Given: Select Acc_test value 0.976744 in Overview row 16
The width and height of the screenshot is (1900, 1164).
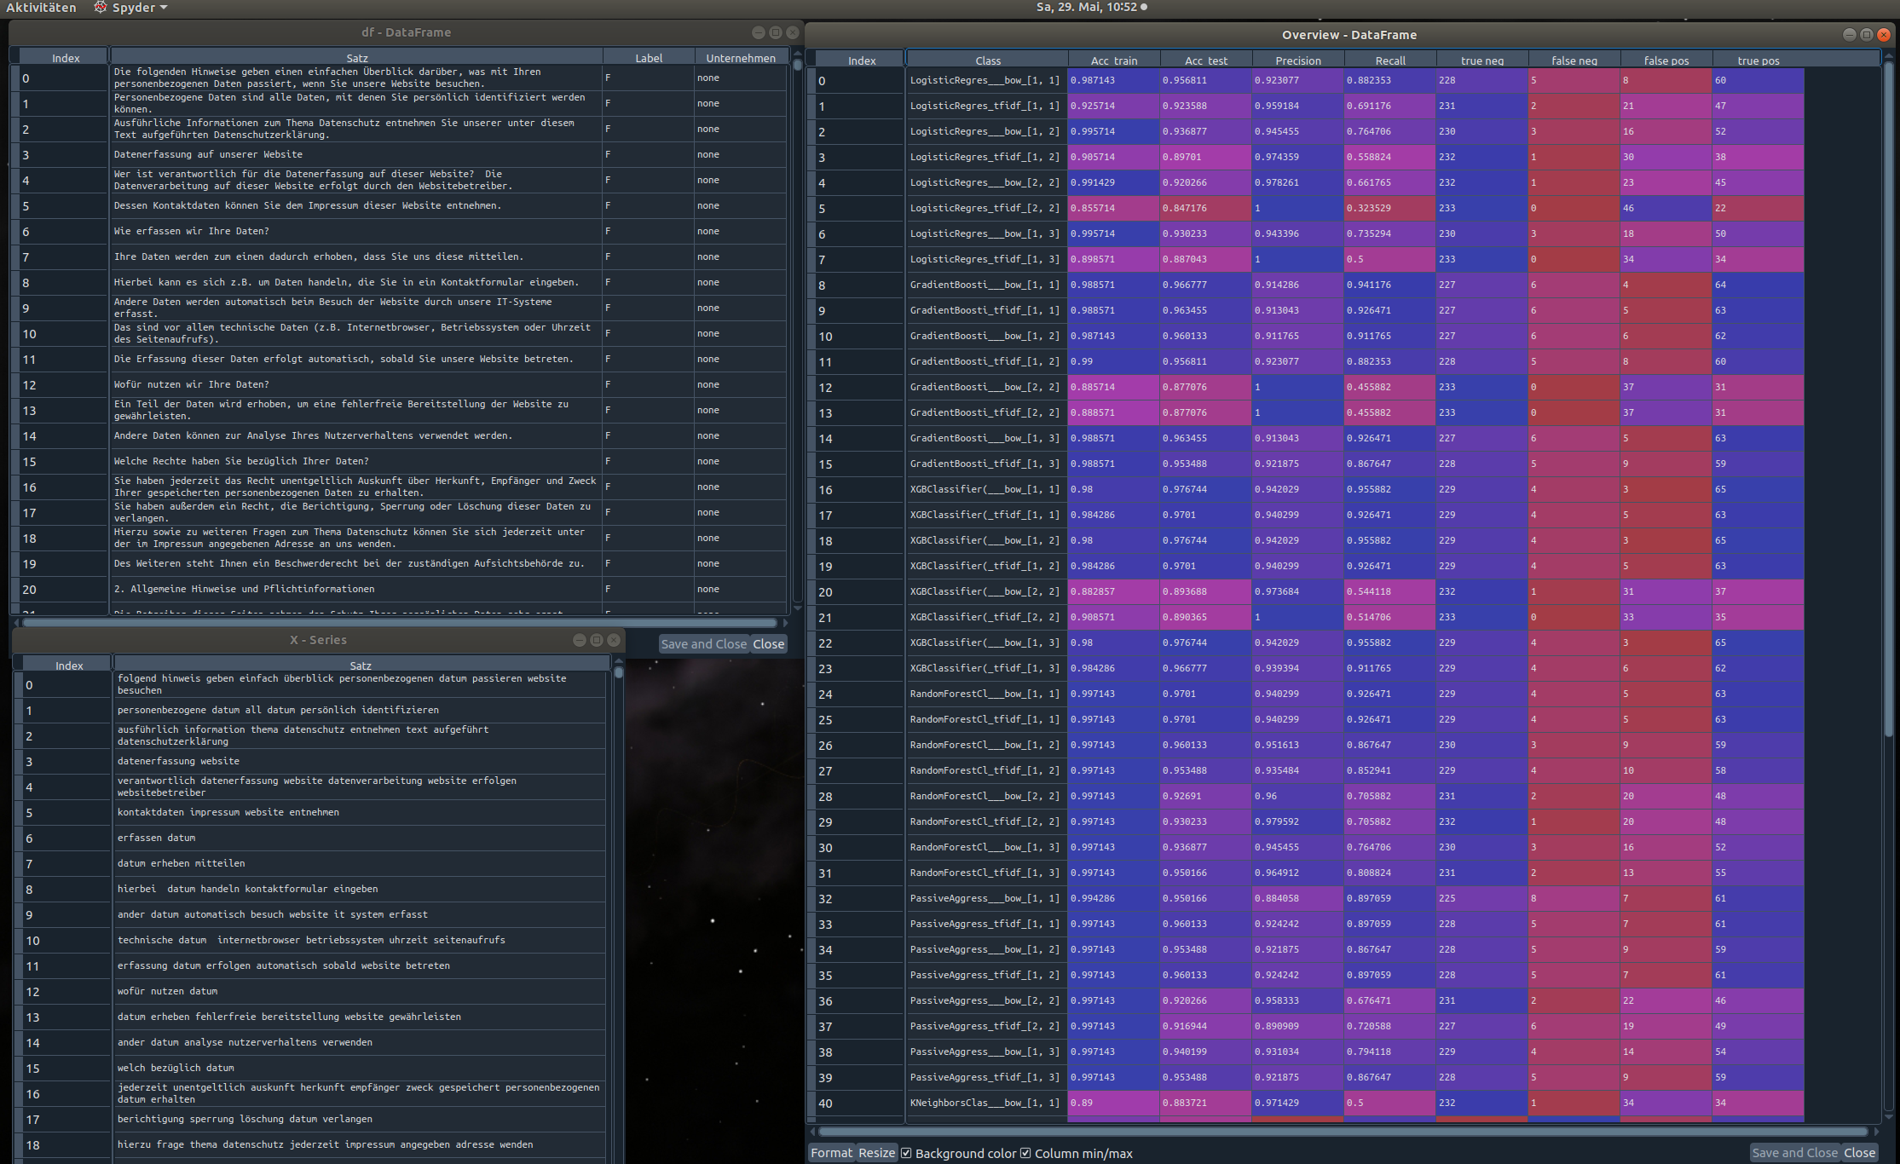Looking at the screenshot, I should click(1205, 489).
